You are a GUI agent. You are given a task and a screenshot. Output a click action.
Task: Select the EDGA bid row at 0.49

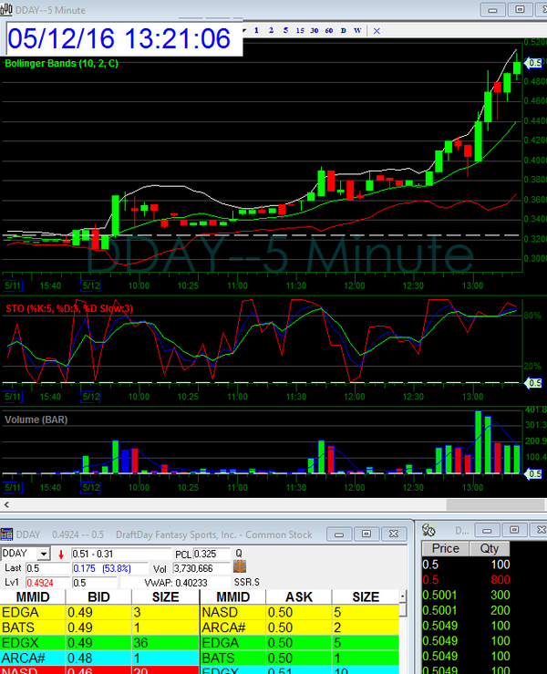[x=99, y=613]
